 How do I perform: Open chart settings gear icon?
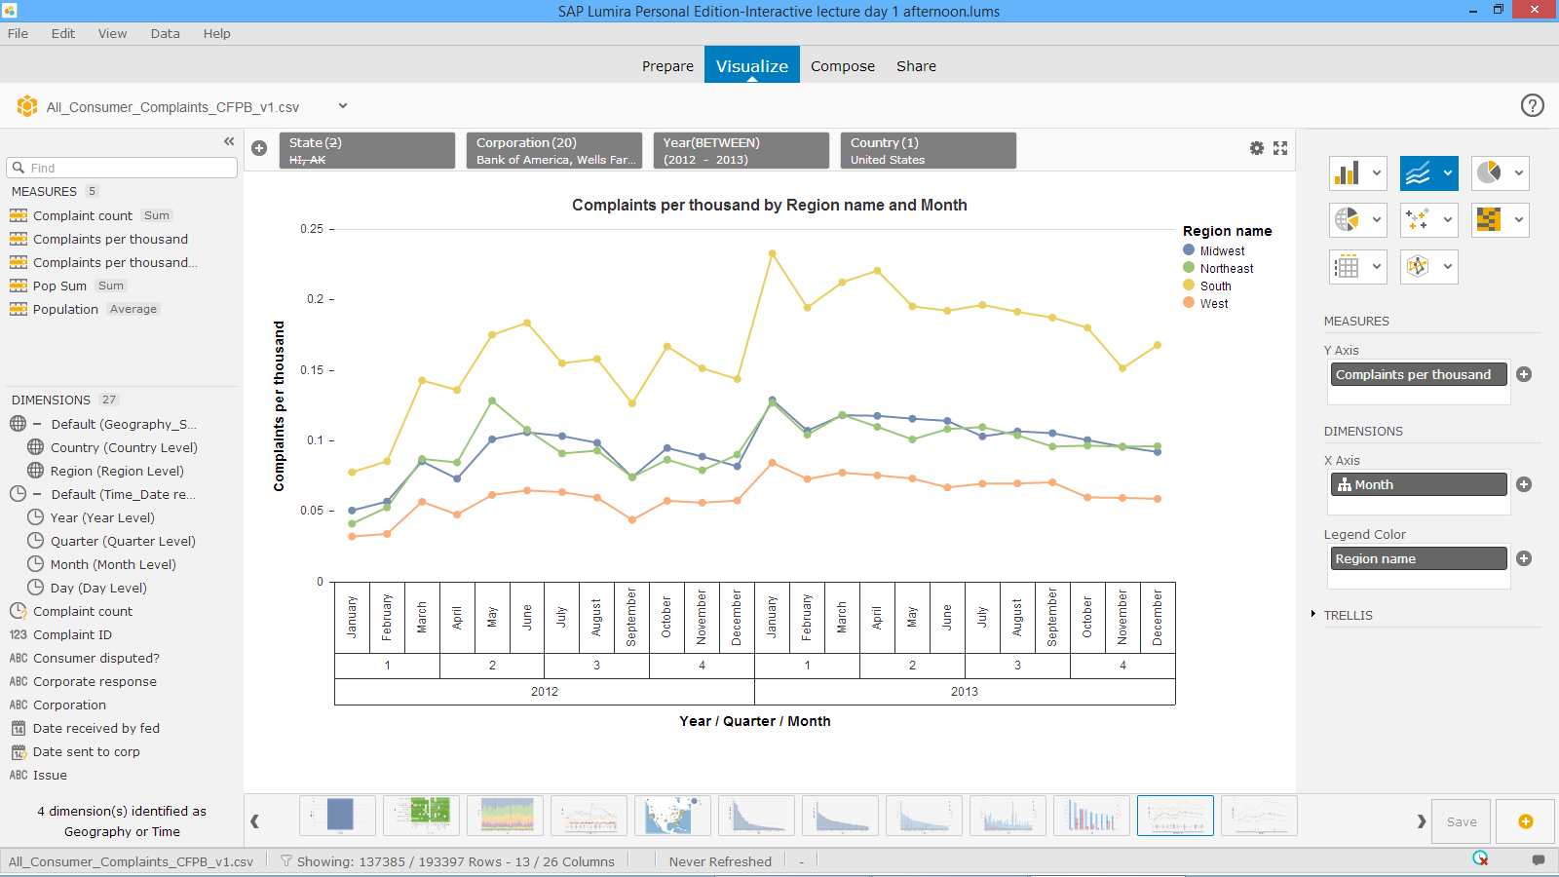pyautogui.click(x=1257, y=148)
